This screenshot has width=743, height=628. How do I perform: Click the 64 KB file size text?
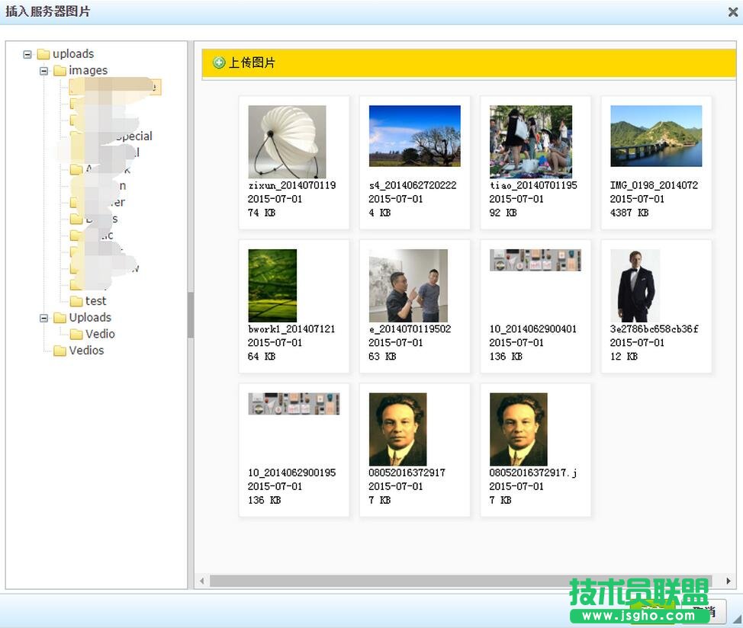click(x=262, y=357)
